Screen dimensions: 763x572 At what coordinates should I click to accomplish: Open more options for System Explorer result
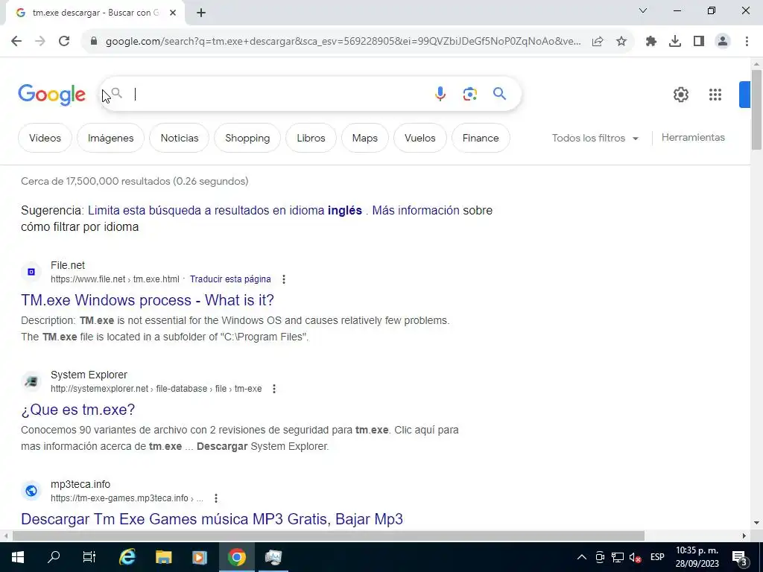tap(274, 389)
